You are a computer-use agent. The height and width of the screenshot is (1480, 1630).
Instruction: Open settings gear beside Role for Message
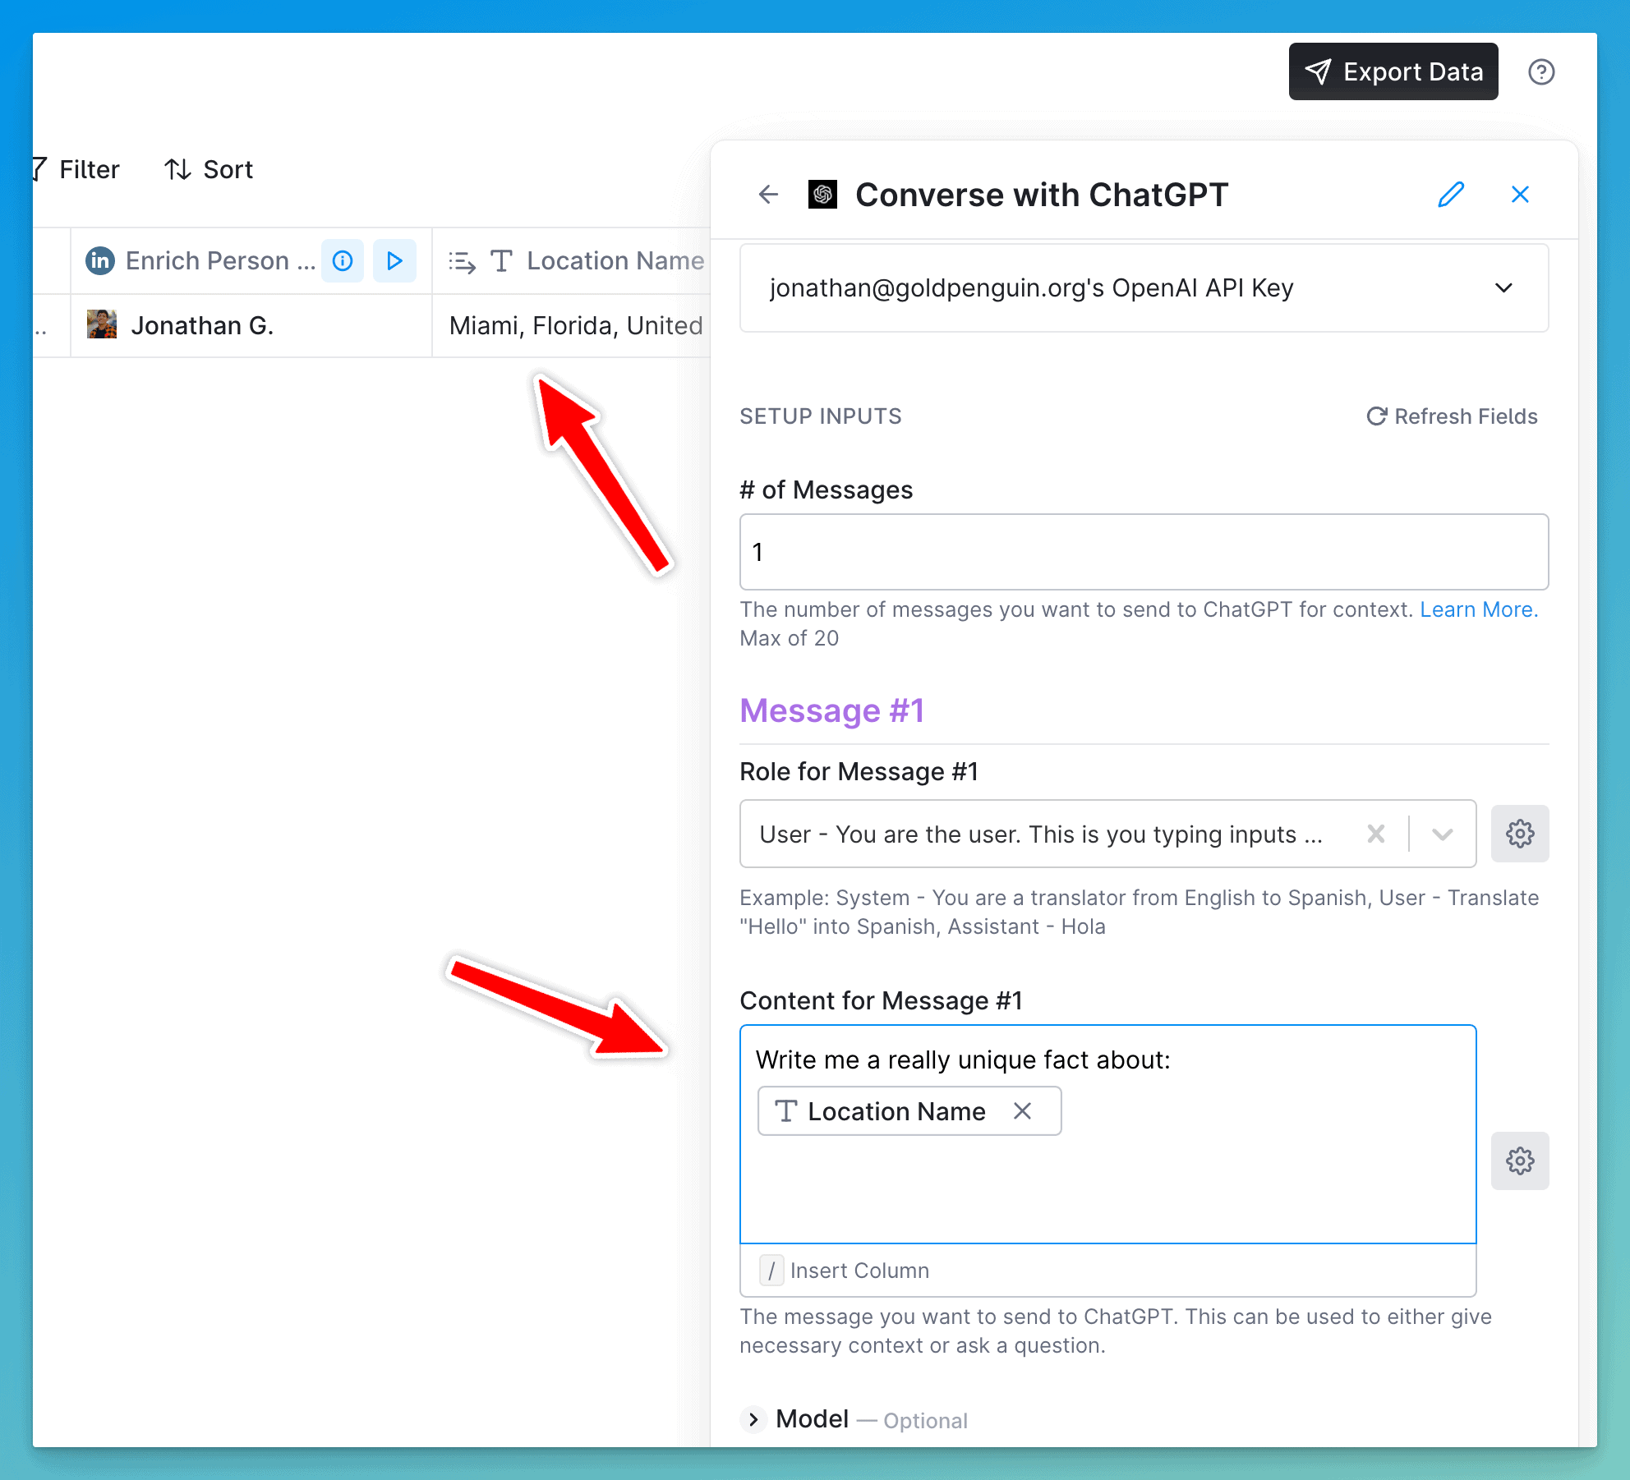[1520, 834]
